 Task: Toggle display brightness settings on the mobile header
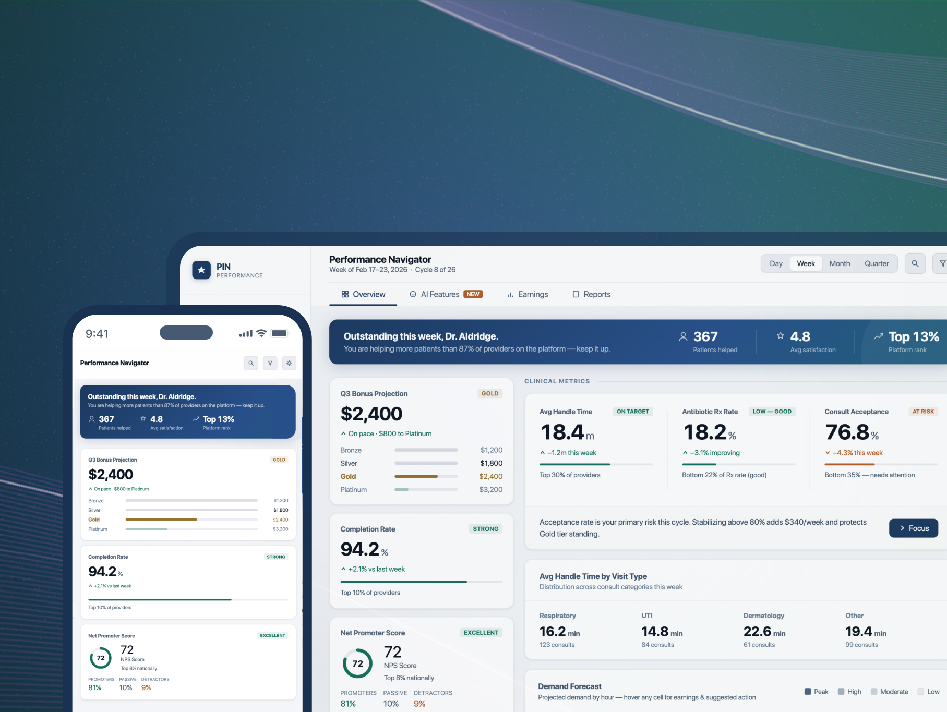click(289, 363)
